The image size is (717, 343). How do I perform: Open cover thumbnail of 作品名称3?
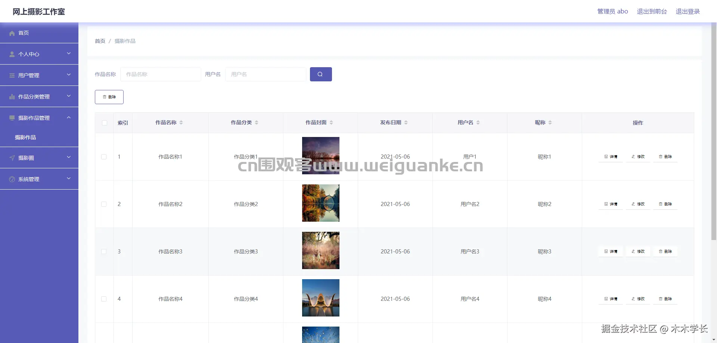click(x=321, y=250)
